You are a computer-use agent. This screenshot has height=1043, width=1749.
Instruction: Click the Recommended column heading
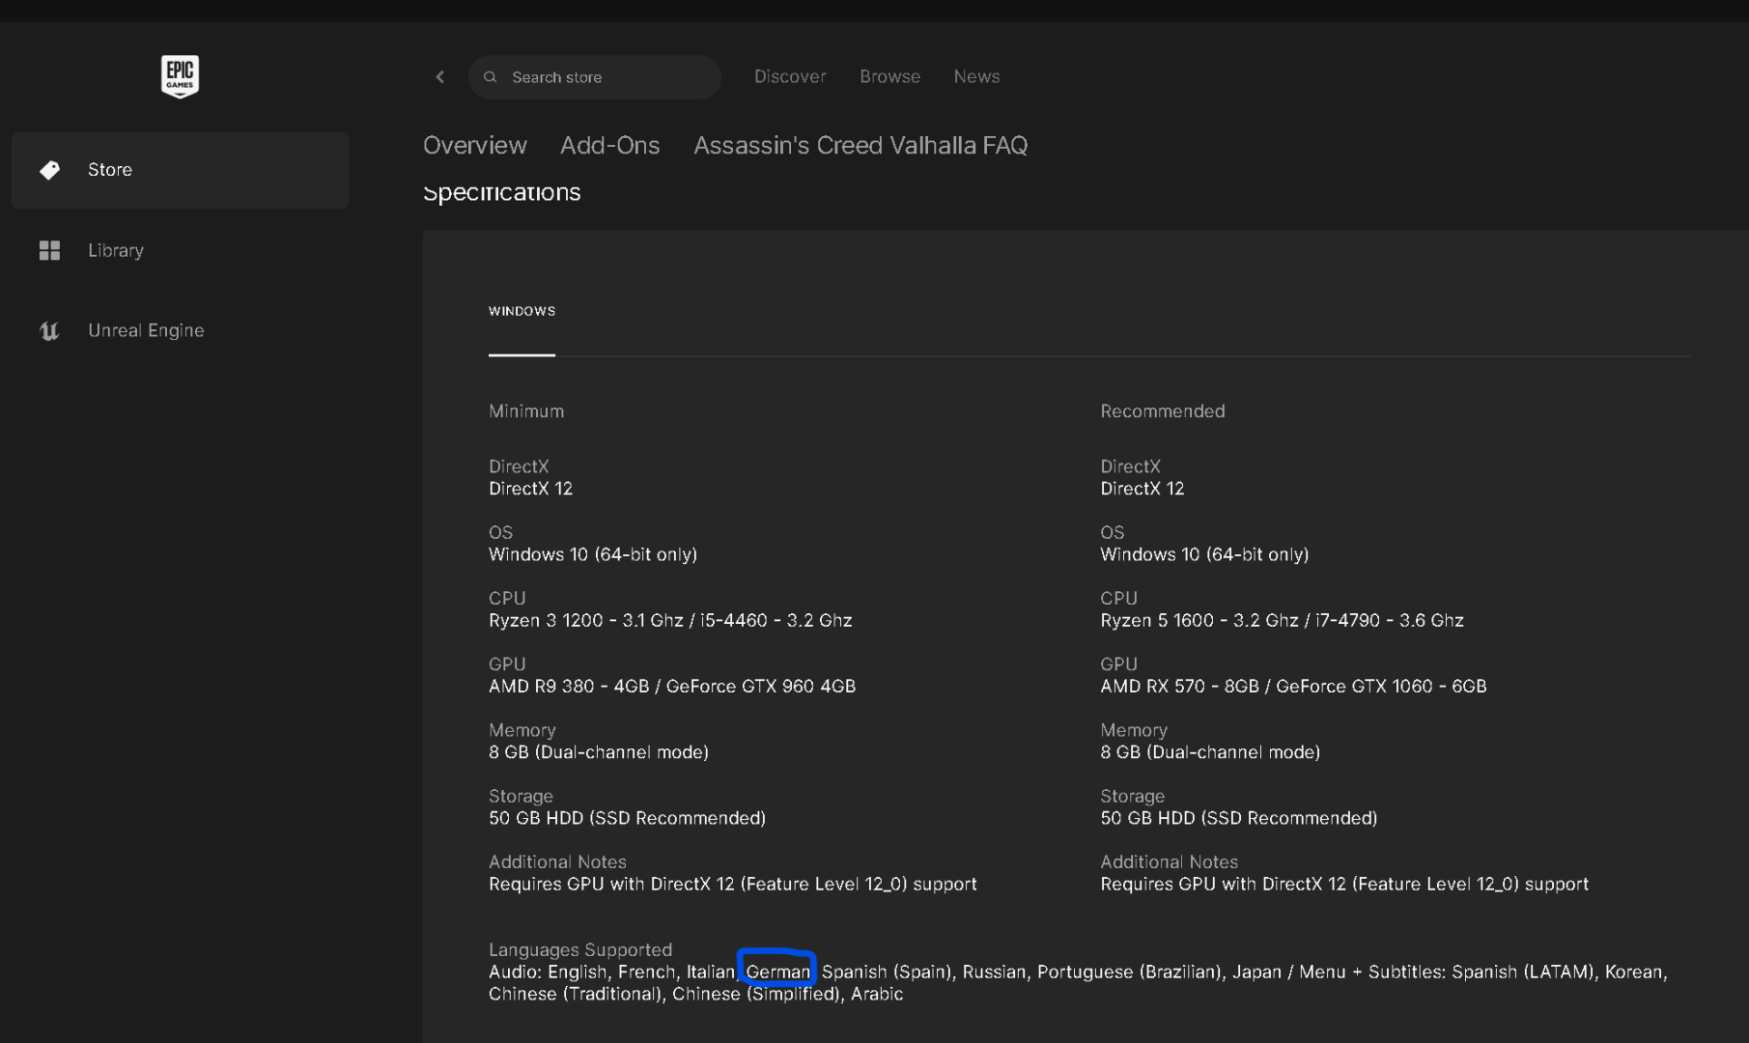tap(1163, 411)
